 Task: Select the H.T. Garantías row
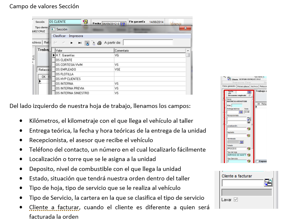119,55
